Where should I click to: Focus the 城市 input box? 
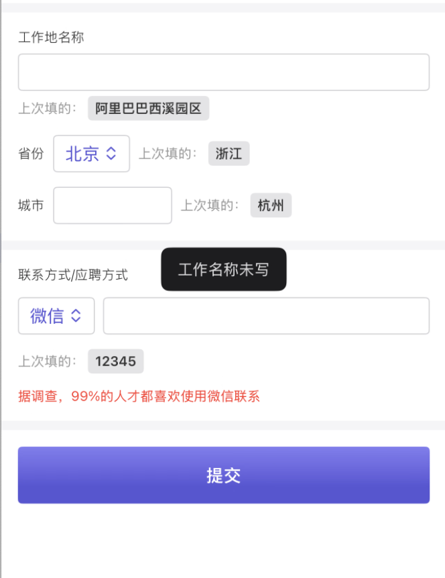tap(113, 205)
